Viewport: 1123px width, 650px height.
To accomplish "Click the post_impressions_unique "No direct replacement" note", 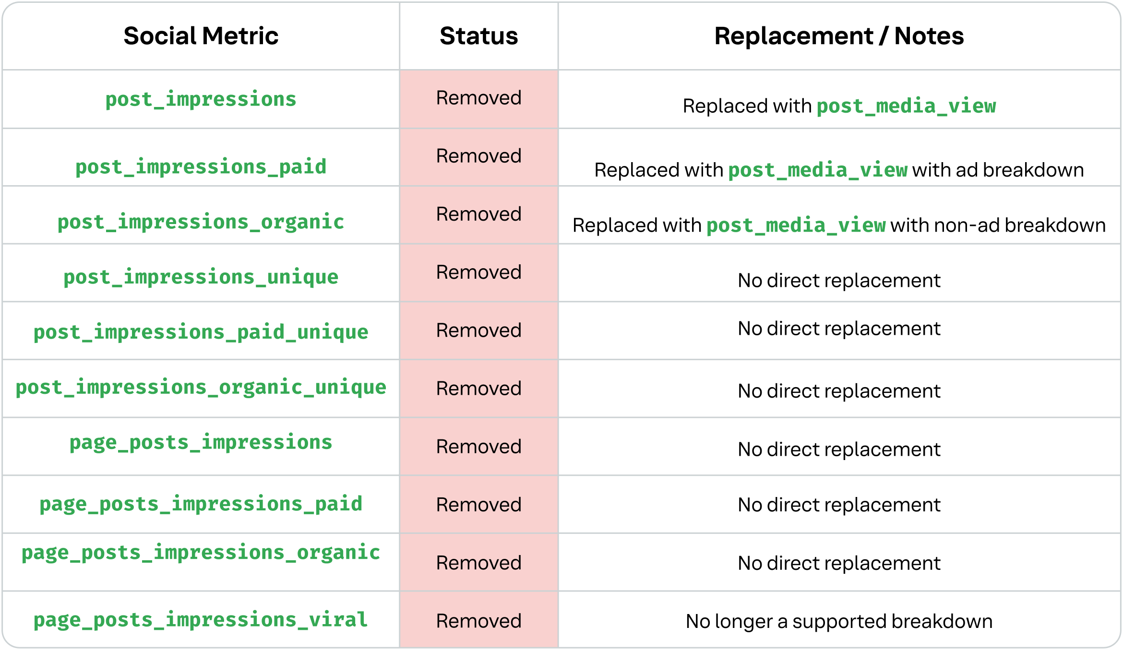I will (839, 281).
